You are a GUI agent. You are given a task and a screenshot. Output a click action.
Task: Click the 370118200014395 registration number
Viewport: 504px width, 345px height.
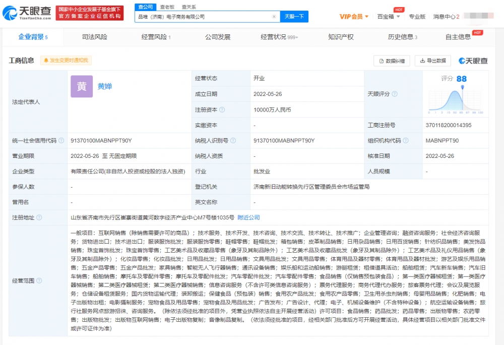[449, 125]
